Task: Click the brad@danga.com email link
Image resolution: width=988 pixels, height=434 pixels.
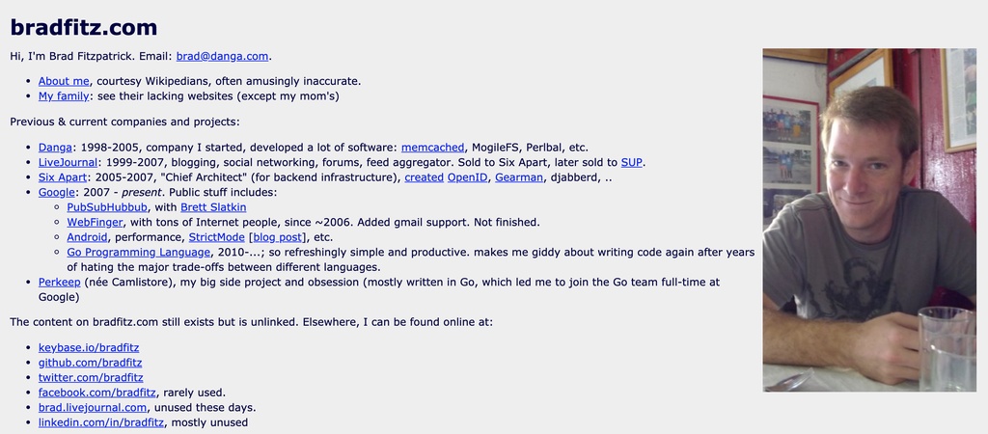Action: click(222, 56)
